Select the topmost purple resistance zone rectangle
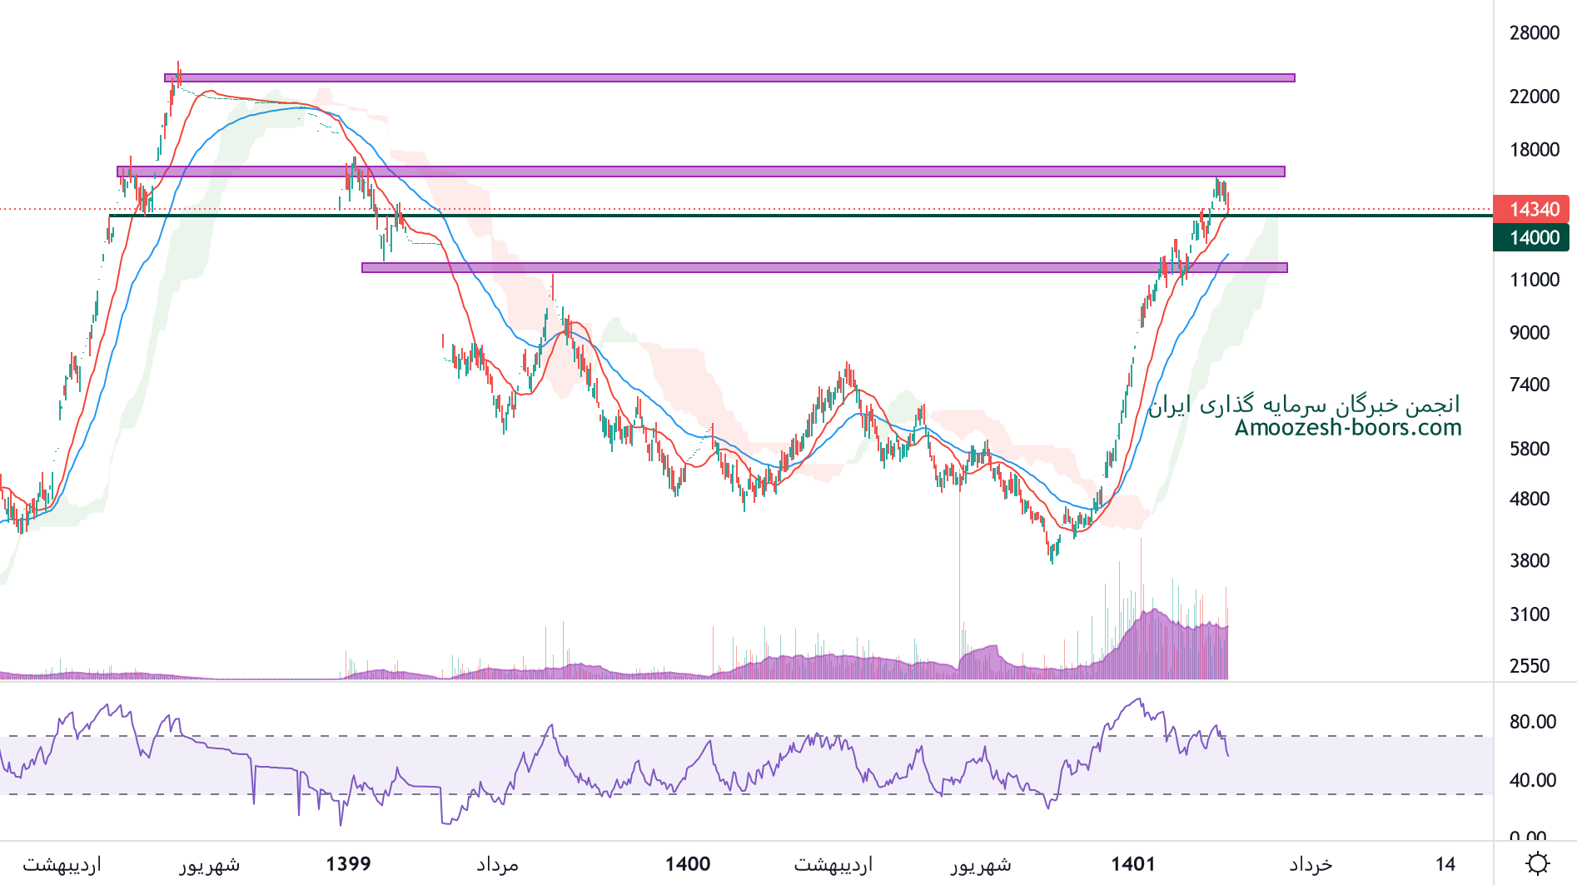Screen dimensions: 1577x885 click(x=729, y=78)
